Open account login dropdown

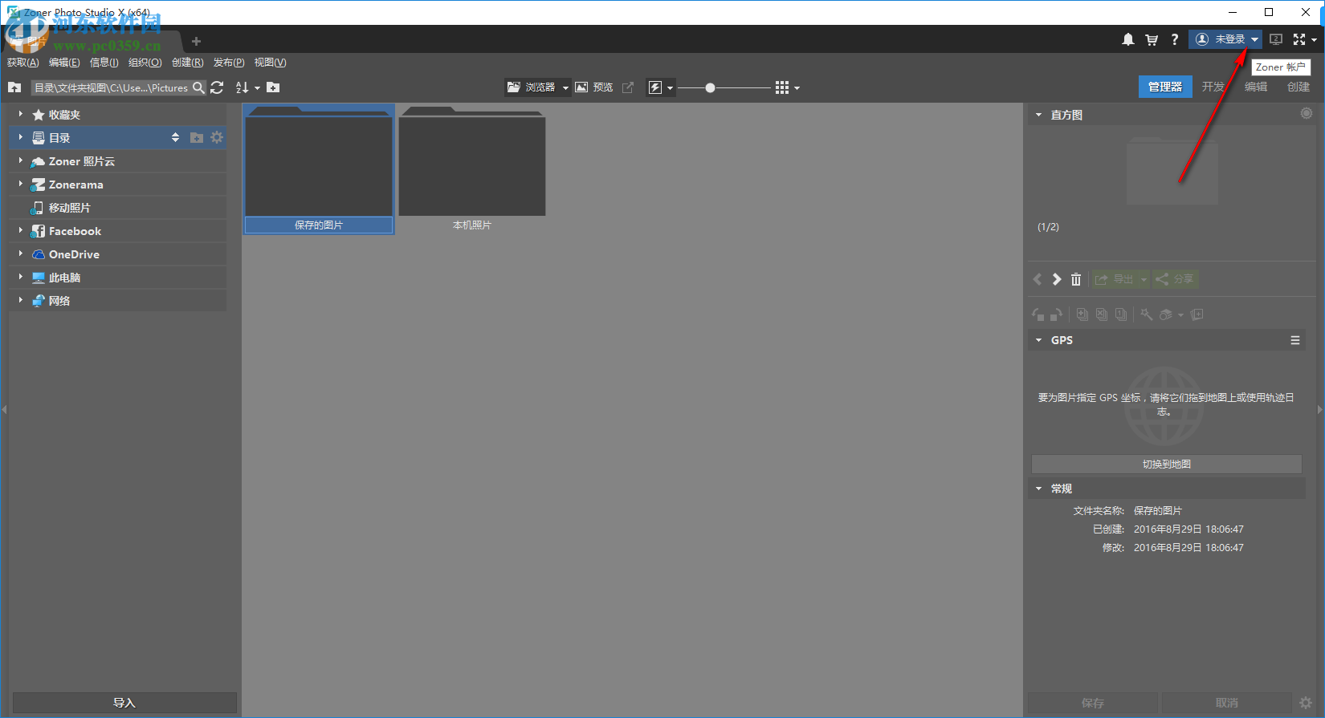(x=1225, y=39)
